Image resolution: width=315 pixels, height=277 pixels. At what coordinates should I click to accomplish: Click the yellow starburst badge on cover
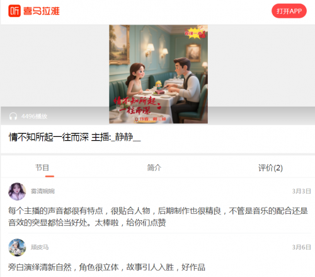pos(195,33)
